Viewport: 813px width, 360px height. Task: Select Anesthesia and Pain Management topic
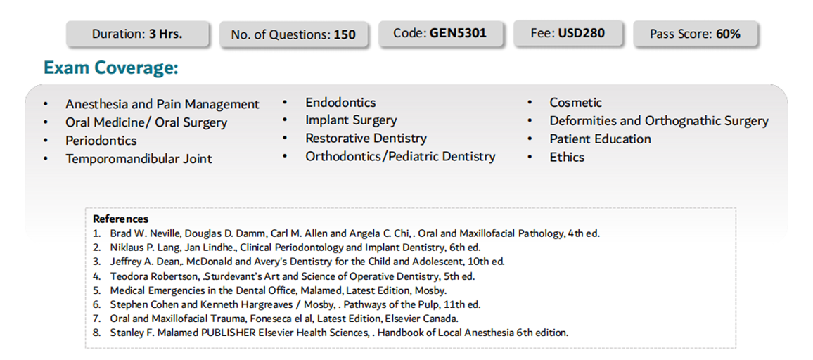click(162, 104)
